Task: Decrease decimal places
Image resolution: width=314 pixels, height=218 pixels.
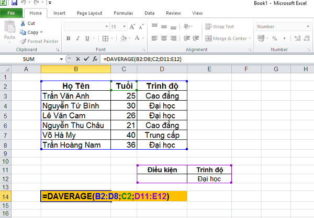Action: 307,38
